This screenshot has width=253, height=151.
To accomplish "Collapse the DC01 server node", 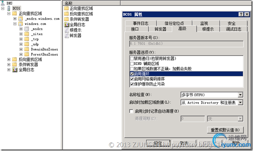I will (3, 8).
